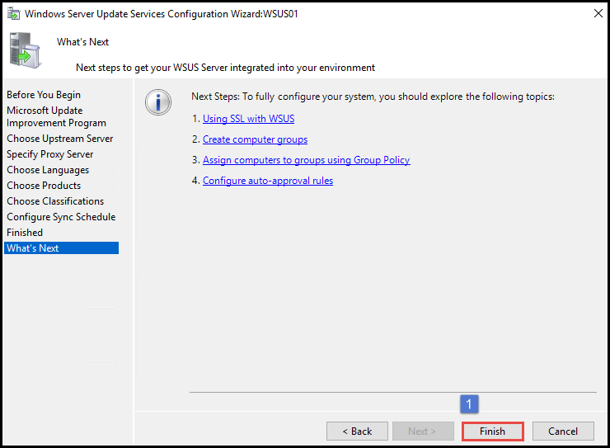This screenshot has height=448, width=610.
Task: Close the WSUS Configuration Wizard window
Action: (x=597, y=13)
